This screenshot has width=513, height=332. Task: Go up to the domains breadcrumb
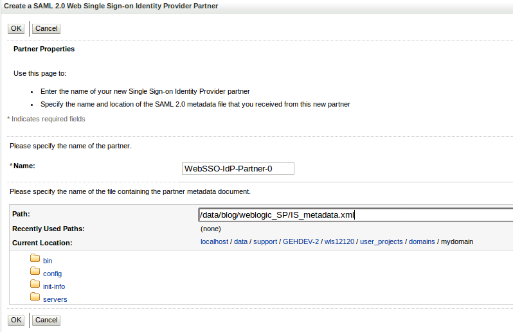422,242
